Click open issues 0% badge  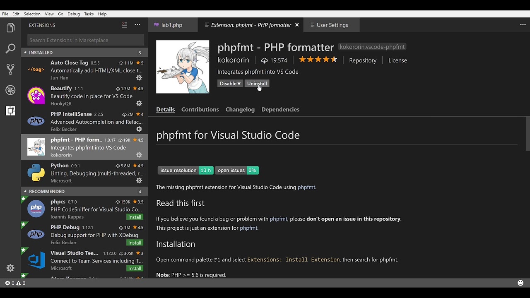coord(237,170)
